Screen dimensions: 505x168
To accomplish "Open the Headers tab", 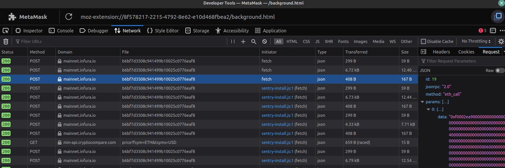I will tap(441, 52).
